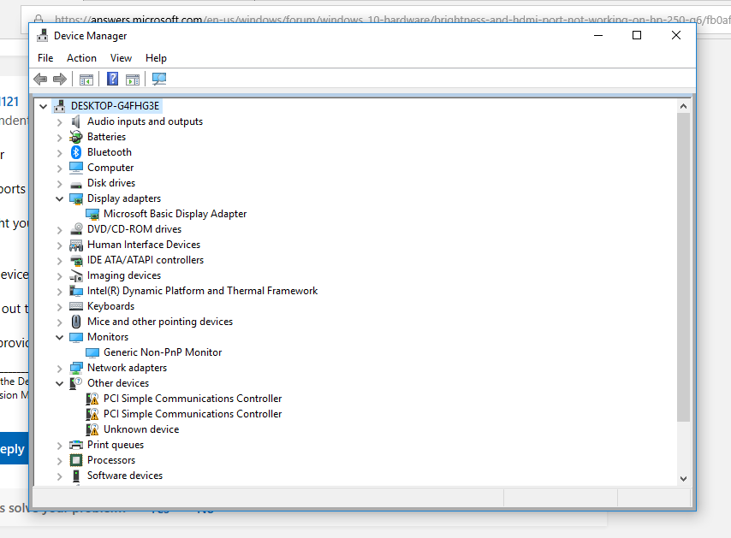
Task: Collapse the Display adapters node
Action: pos(59,199)
